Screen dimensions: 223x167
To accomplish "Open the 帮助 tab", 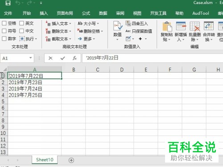I will pyautogui.click(x=179, y=13).
